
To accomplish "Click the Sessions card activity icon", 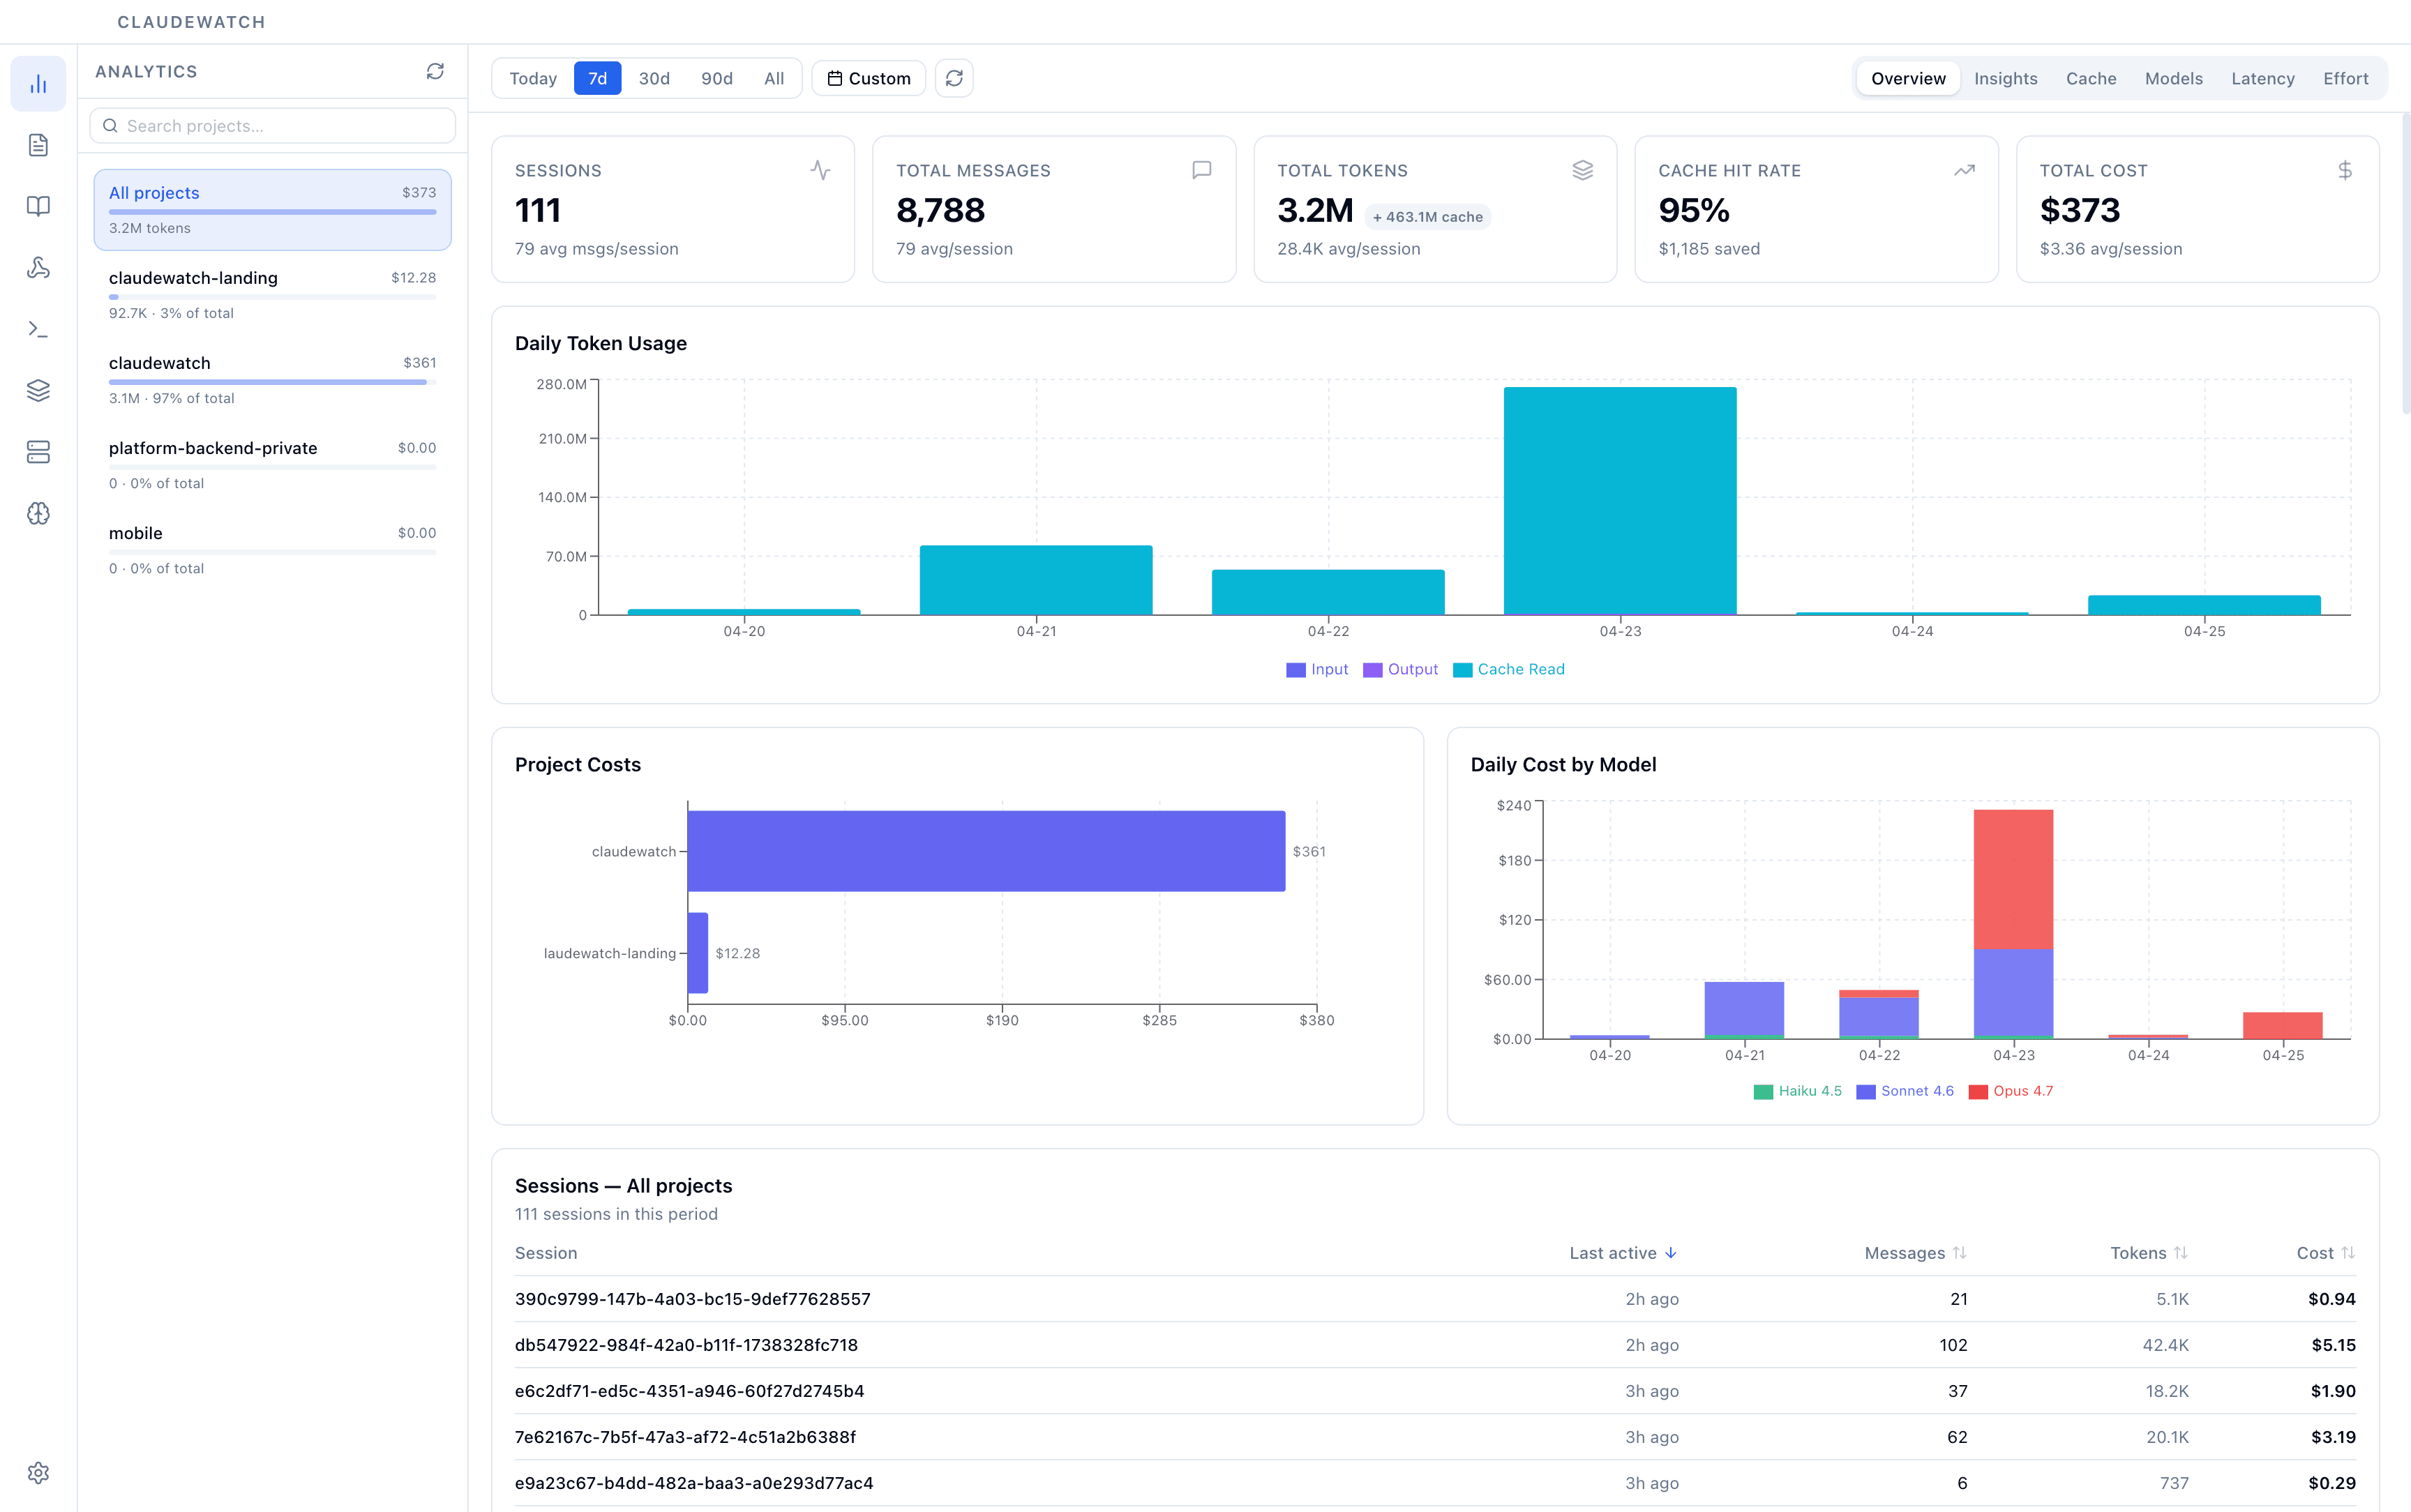I will tap(820, 170).
